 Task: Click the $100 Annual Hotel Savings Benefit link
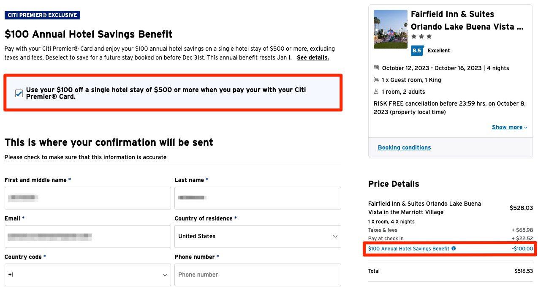[x=408, y=249]
